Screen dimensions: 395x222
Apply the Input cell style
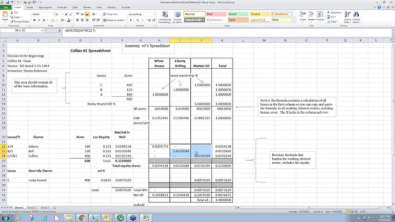tap(238, 20)
